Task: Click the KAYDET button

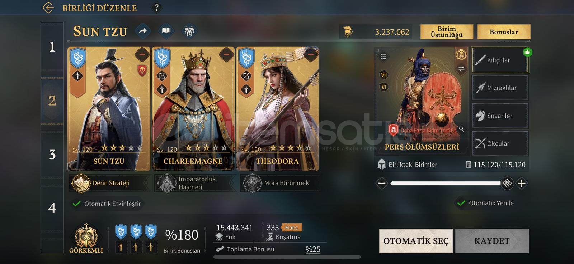Action: 492,241
